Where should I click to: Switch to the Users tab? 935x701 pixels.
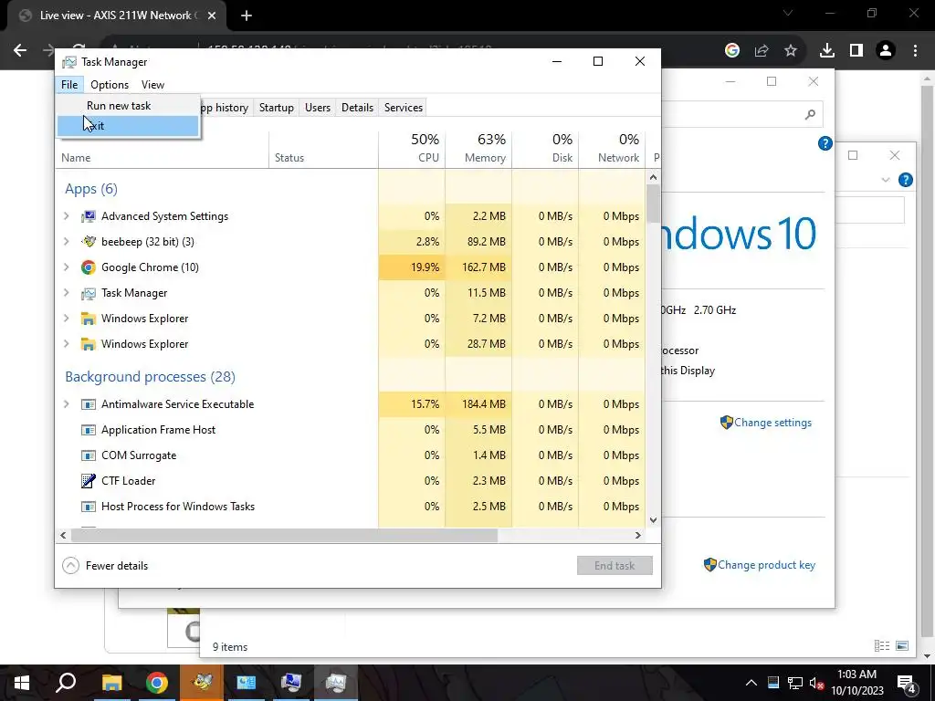[x=318, y=108]
